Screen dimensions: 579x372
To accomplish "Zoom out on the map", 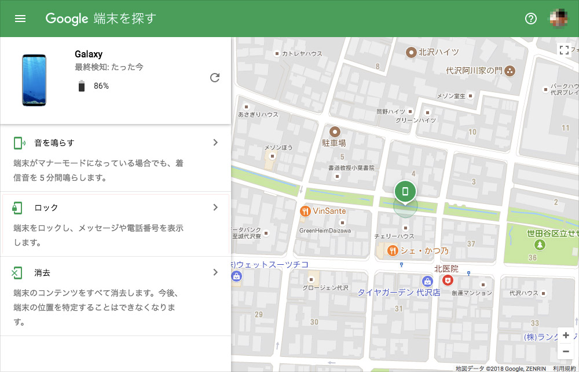I will (x=566, y=351).
